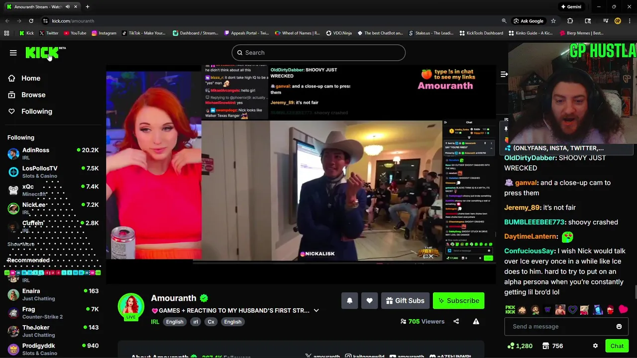
Task: Open Prodigyddk recommended channel
Action: pos(53,349)
